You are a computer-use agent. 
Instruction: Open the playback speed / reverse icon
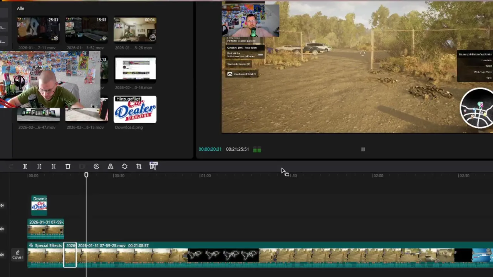pyautogui.click(x=96, y=166)
